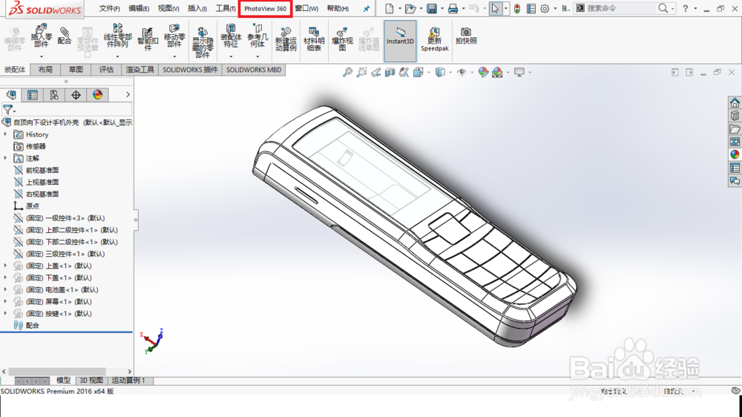Select the Mate tool icon
This screenshot has width=742, height=417.
[65, 36]
